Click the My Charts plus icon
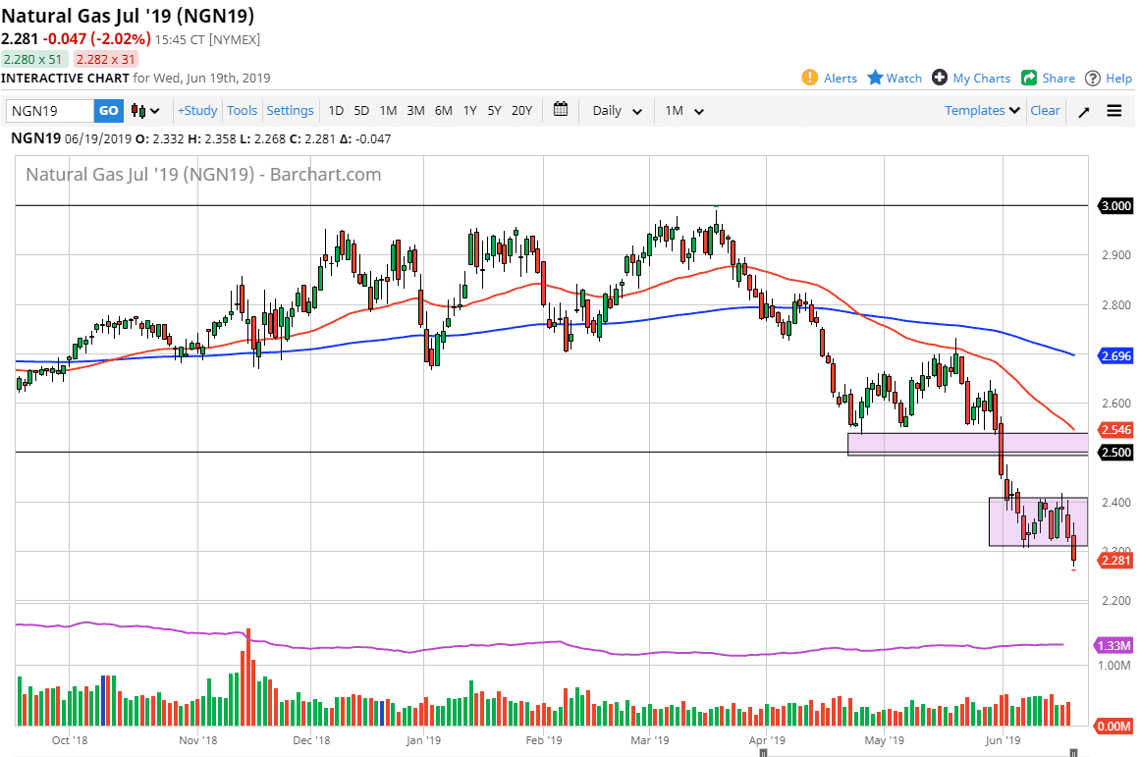 coord(940,78)
